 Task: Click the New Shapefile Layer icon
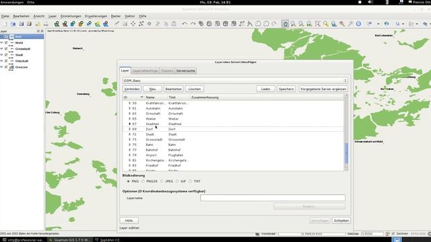tap(97, 24)
